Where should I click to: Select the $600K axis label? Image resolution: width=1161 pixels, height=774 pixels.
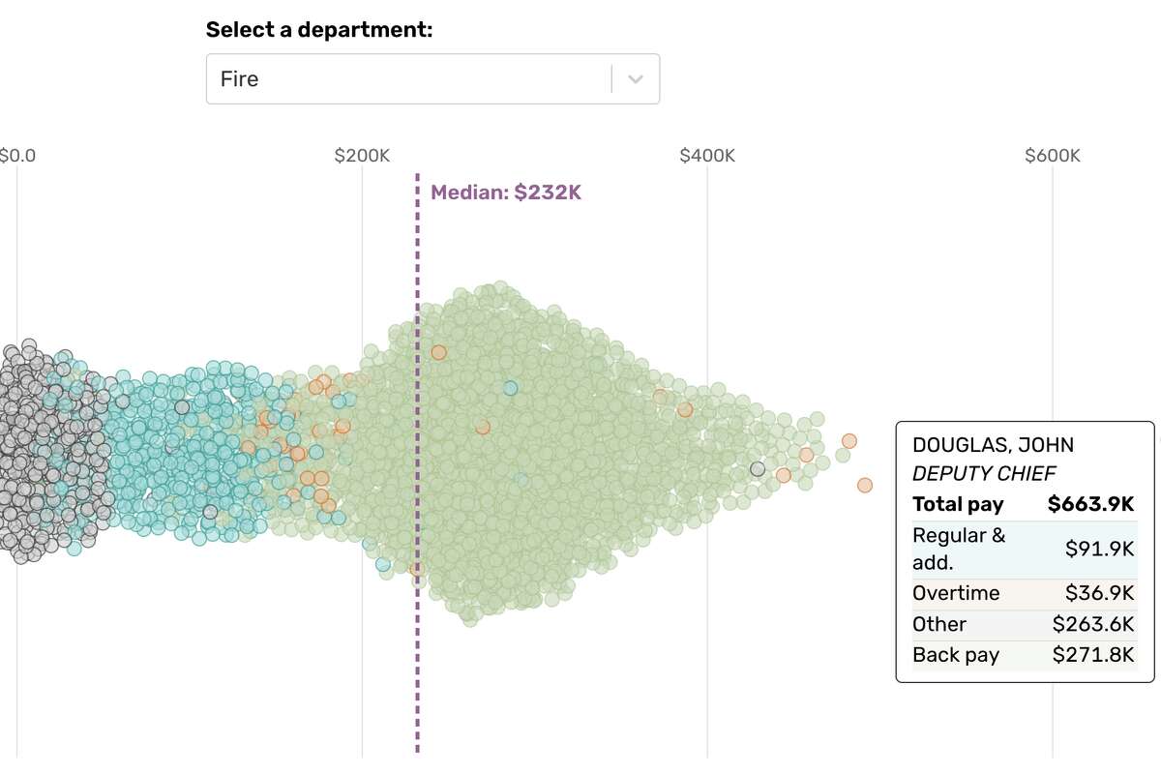coord(1054,154)
